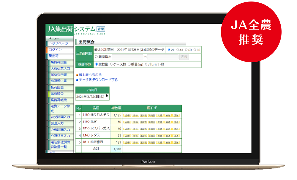Click item 3190 ねぎ
The height and width of the screenshot is (180, 297).
tap(89, 122)
